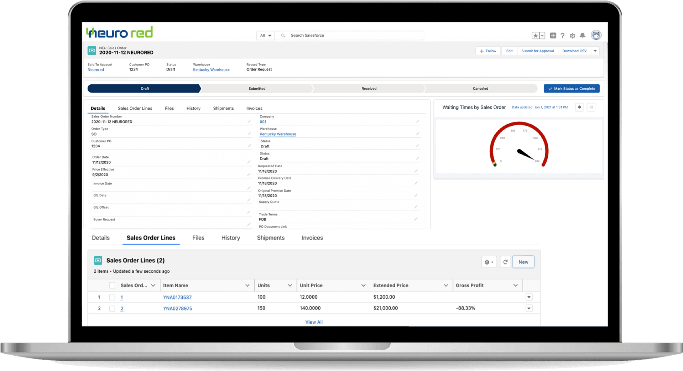Edit the Company field pencil
The height and width of the screenshot is (371, 683).
(x=418, y=121)
